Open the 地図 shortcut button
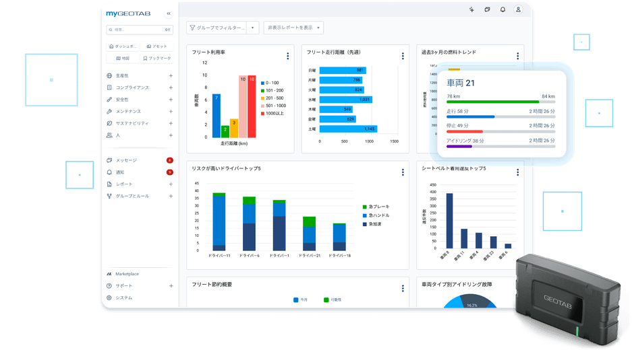 [123, 59]
